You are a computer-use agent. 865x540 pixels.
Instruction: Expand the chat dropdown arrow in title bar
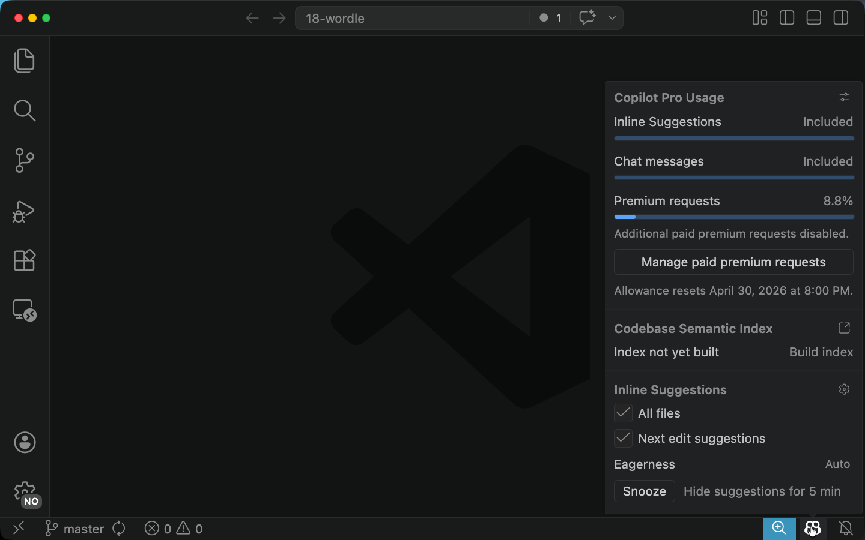(612, 18)
